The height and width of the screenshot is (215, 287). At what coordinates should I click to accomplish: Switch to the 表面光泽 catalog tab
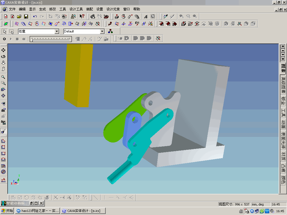pos(283,140)
